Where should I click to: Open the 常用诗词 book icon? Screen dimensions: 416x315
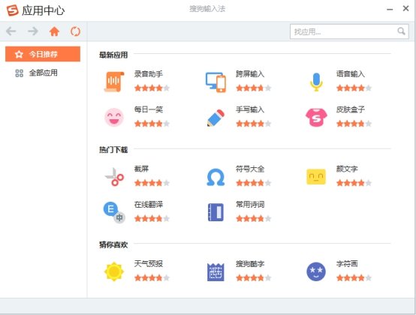point(216,212)
